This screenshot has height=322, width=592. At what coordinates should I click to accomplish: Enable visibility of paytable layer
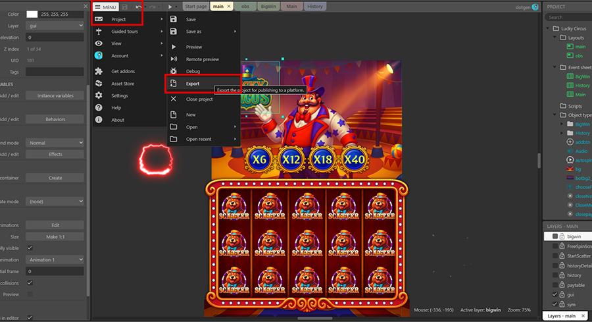click(x=554, y=284)
